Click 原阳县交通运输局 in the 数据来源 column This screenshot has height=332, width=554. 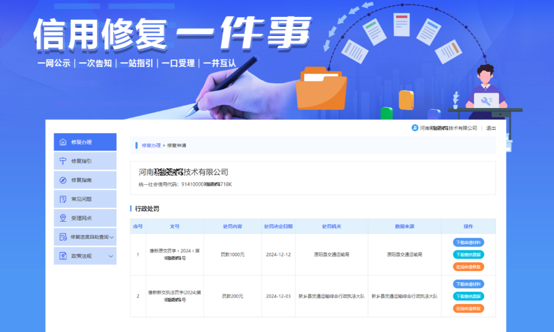click(405, 255)
